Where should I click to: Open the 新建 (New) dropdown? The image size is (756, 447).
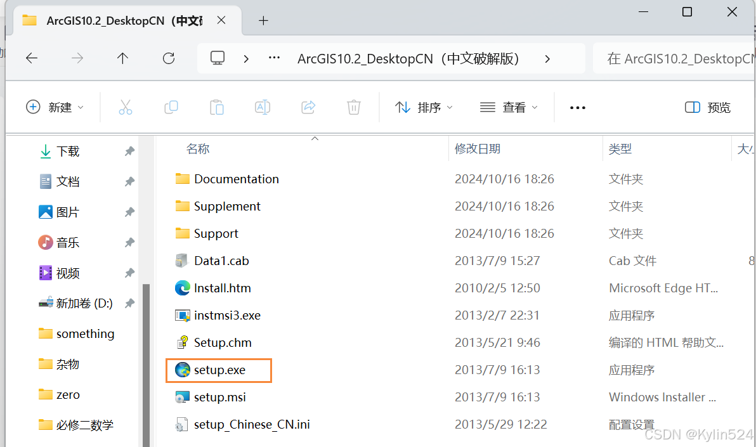pyautogui.click(x=55, y=107)
